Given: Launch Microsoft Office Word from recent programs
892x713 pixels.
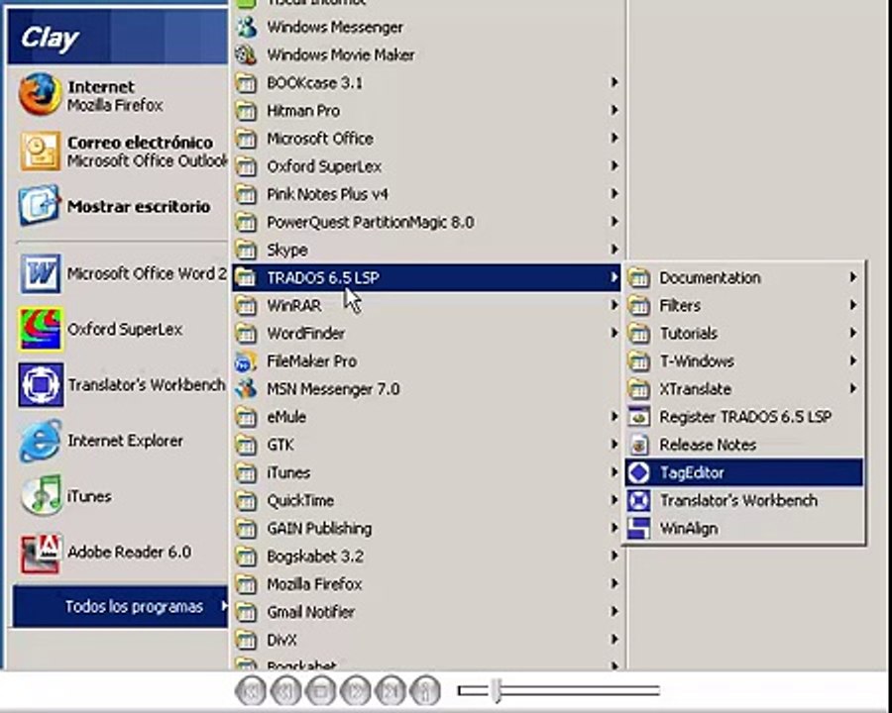Looking at the screenshot, I should tap(120, 273).
